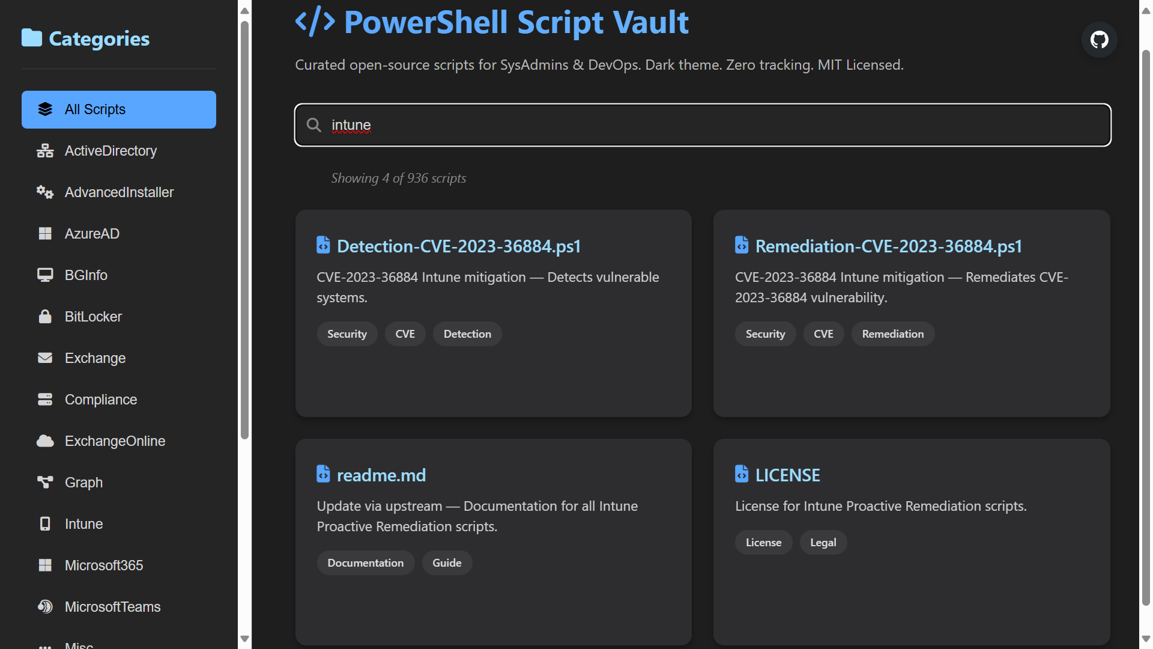The width and height of the screenshot is (1153, 649).
Task: Click the Remediation tag chip
Action: [892, 334]
